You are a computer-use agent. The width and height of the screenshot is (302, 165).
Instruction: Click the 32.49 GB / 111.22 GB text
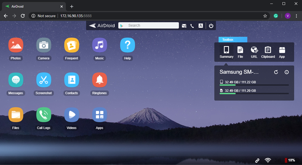tap(240, 82)
